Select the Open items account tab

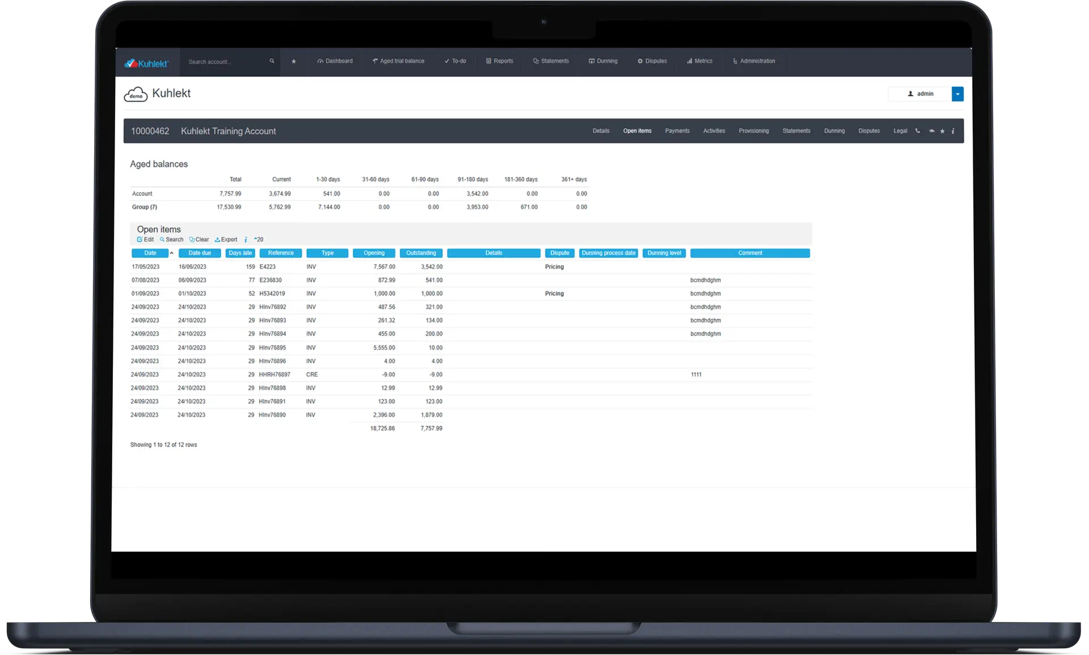638,131
